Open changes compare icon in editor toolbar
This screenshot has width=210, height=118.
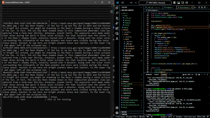202,7
